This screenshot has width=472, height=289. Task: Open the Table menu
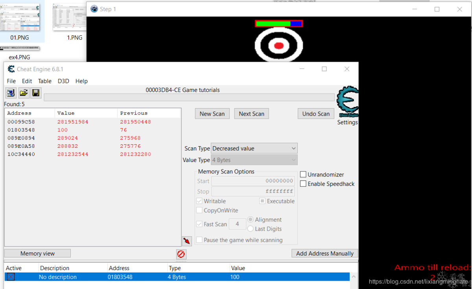(44, 81)
